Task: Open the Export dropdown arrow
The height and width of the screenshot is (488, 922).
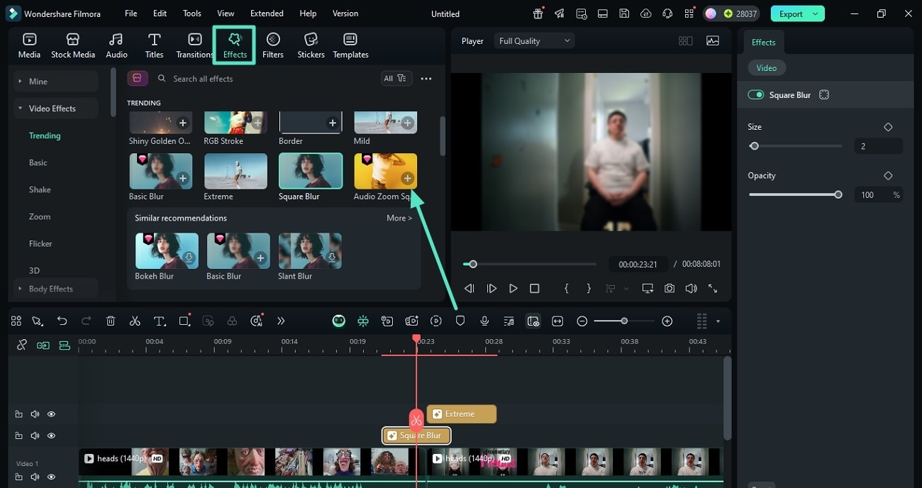Action: click(816, 13)
